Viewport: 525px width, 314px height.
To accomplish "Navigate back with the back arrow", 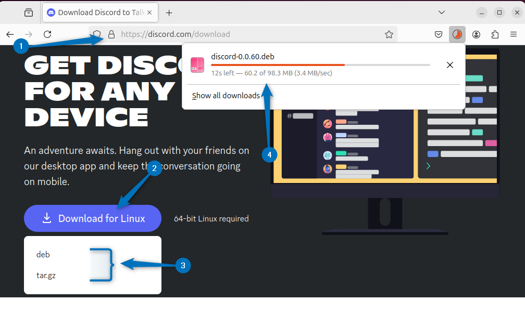I will pos(10,34).
